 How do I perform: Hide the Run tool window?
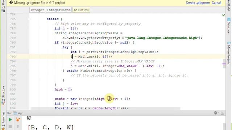point(222,113)
